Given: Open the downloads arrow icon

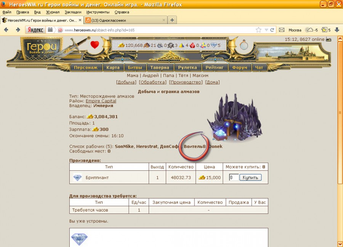Looking at the screenshot, I should click(337, 30).
